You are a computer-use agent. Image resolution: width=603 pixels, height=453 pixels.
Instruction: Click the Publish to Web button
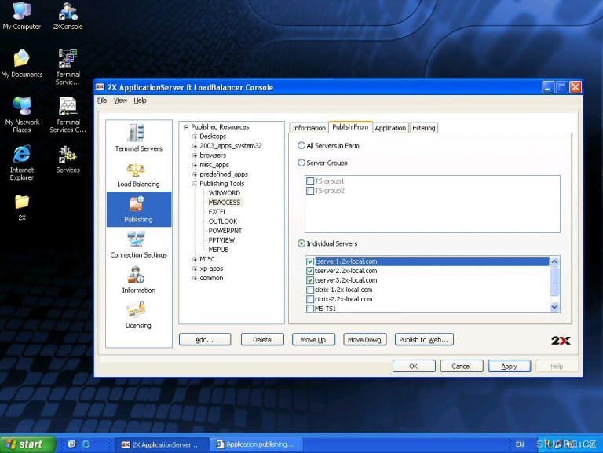point(423,340)
